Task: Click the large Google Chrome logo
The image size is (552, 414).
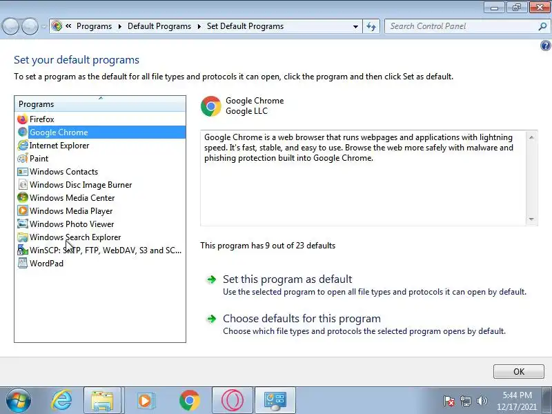Action: 211,106
